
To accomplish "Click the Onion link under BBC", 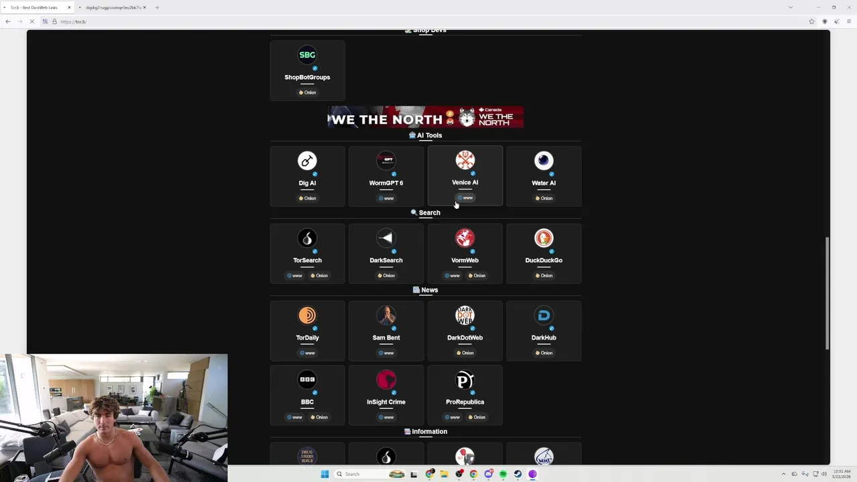I will click(319, 417).
